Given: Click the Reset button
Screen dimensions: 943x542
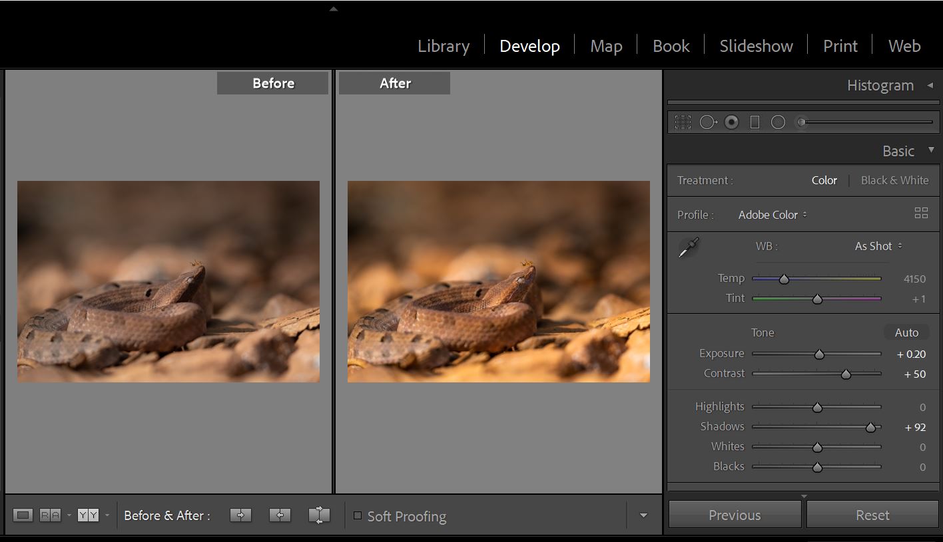Looking at the screenshot, I should coord(872,515).
